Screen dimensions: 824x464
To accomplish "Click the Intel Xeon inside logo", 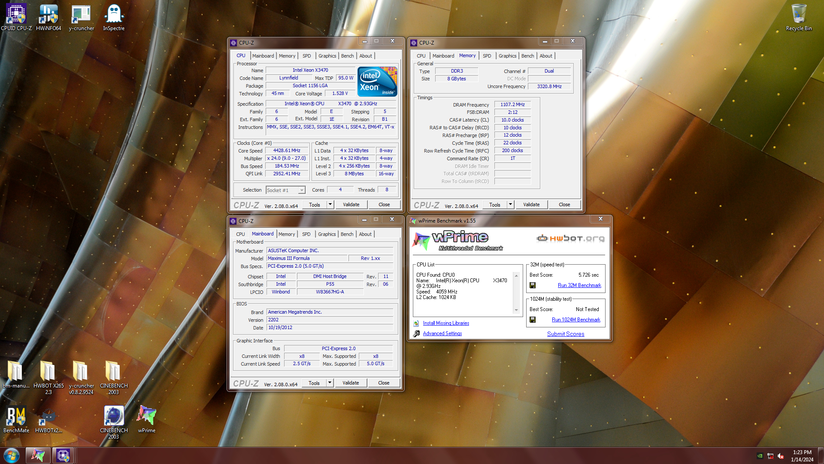I will click(x=377, y=82).
